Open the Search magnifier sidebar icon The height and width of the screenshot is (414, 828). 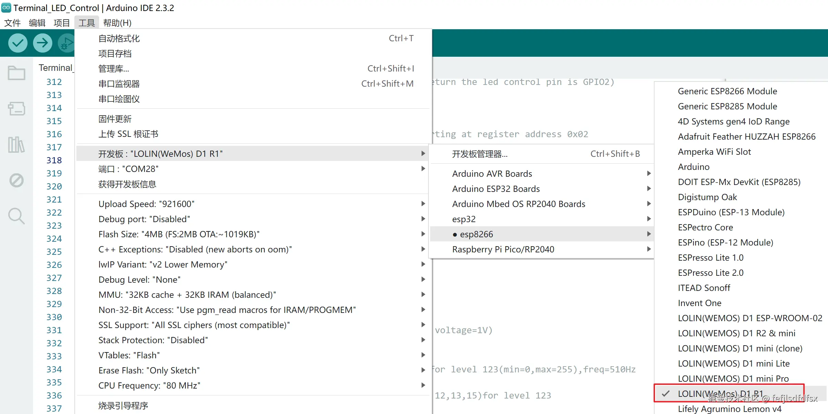tap(17, 216)
